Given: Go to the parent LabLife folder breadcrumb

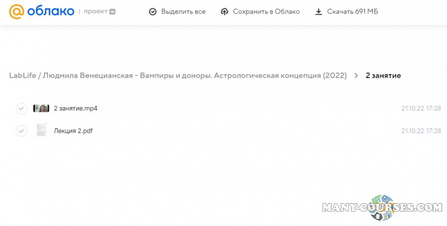Looking at the screenshot, I should (178, 75).
